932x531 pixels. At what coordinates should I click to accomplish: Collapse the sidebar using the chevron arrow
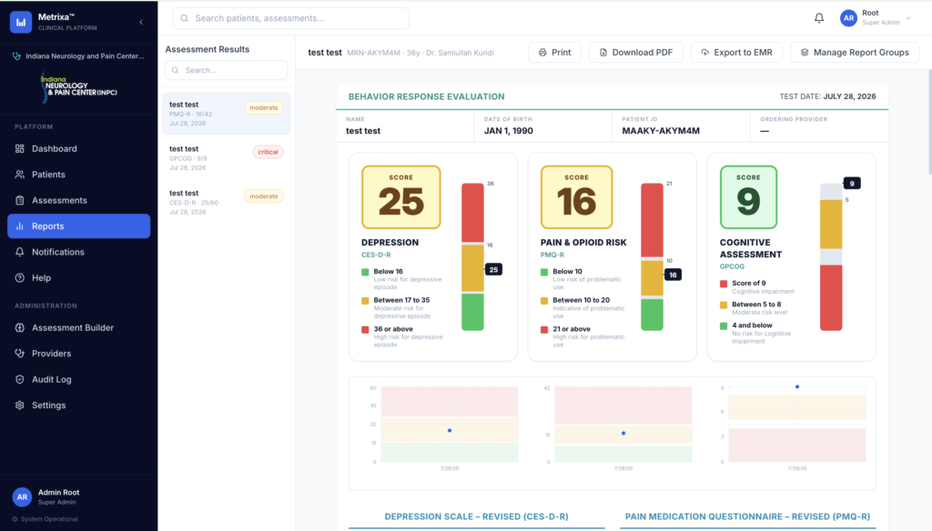pyautogui.click(x=141, y=22)
